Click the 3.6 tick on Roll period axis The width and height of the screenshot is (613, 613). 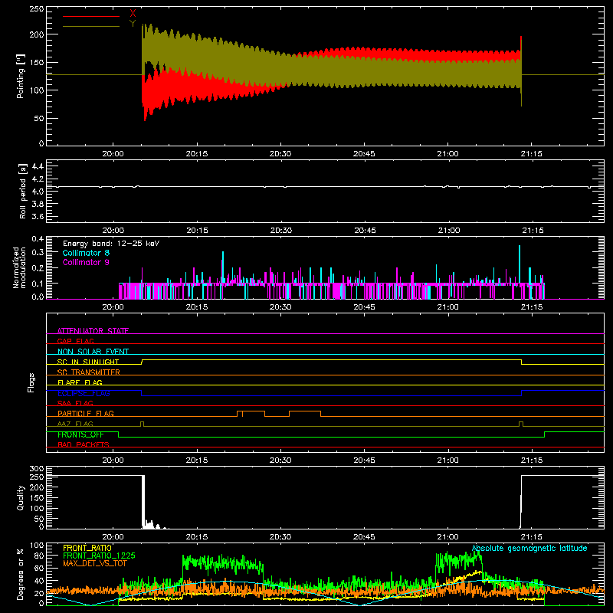(x=38, y=216)
